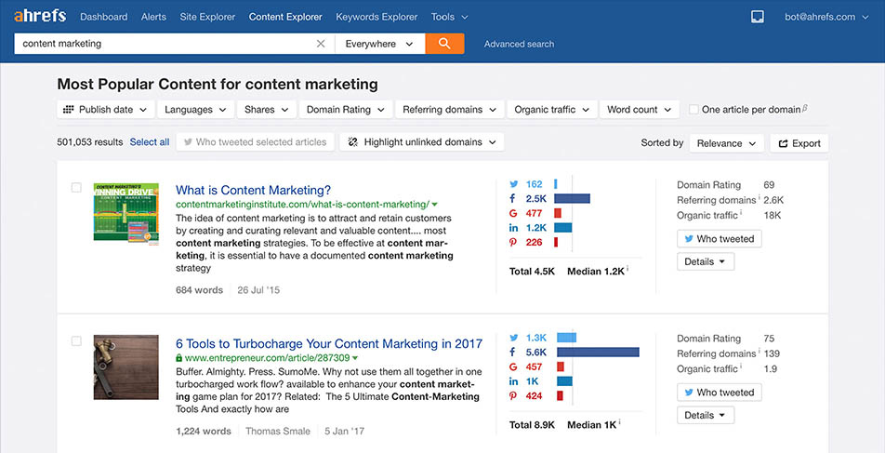Open Site Explorer in top navigation
The image size is (885, 453).
207,17
